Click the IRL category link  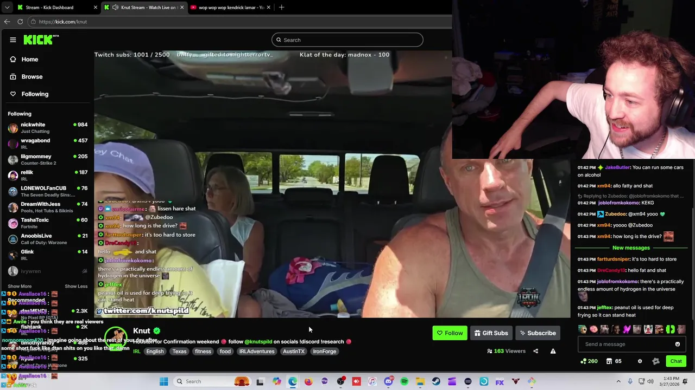pos(137,352)
